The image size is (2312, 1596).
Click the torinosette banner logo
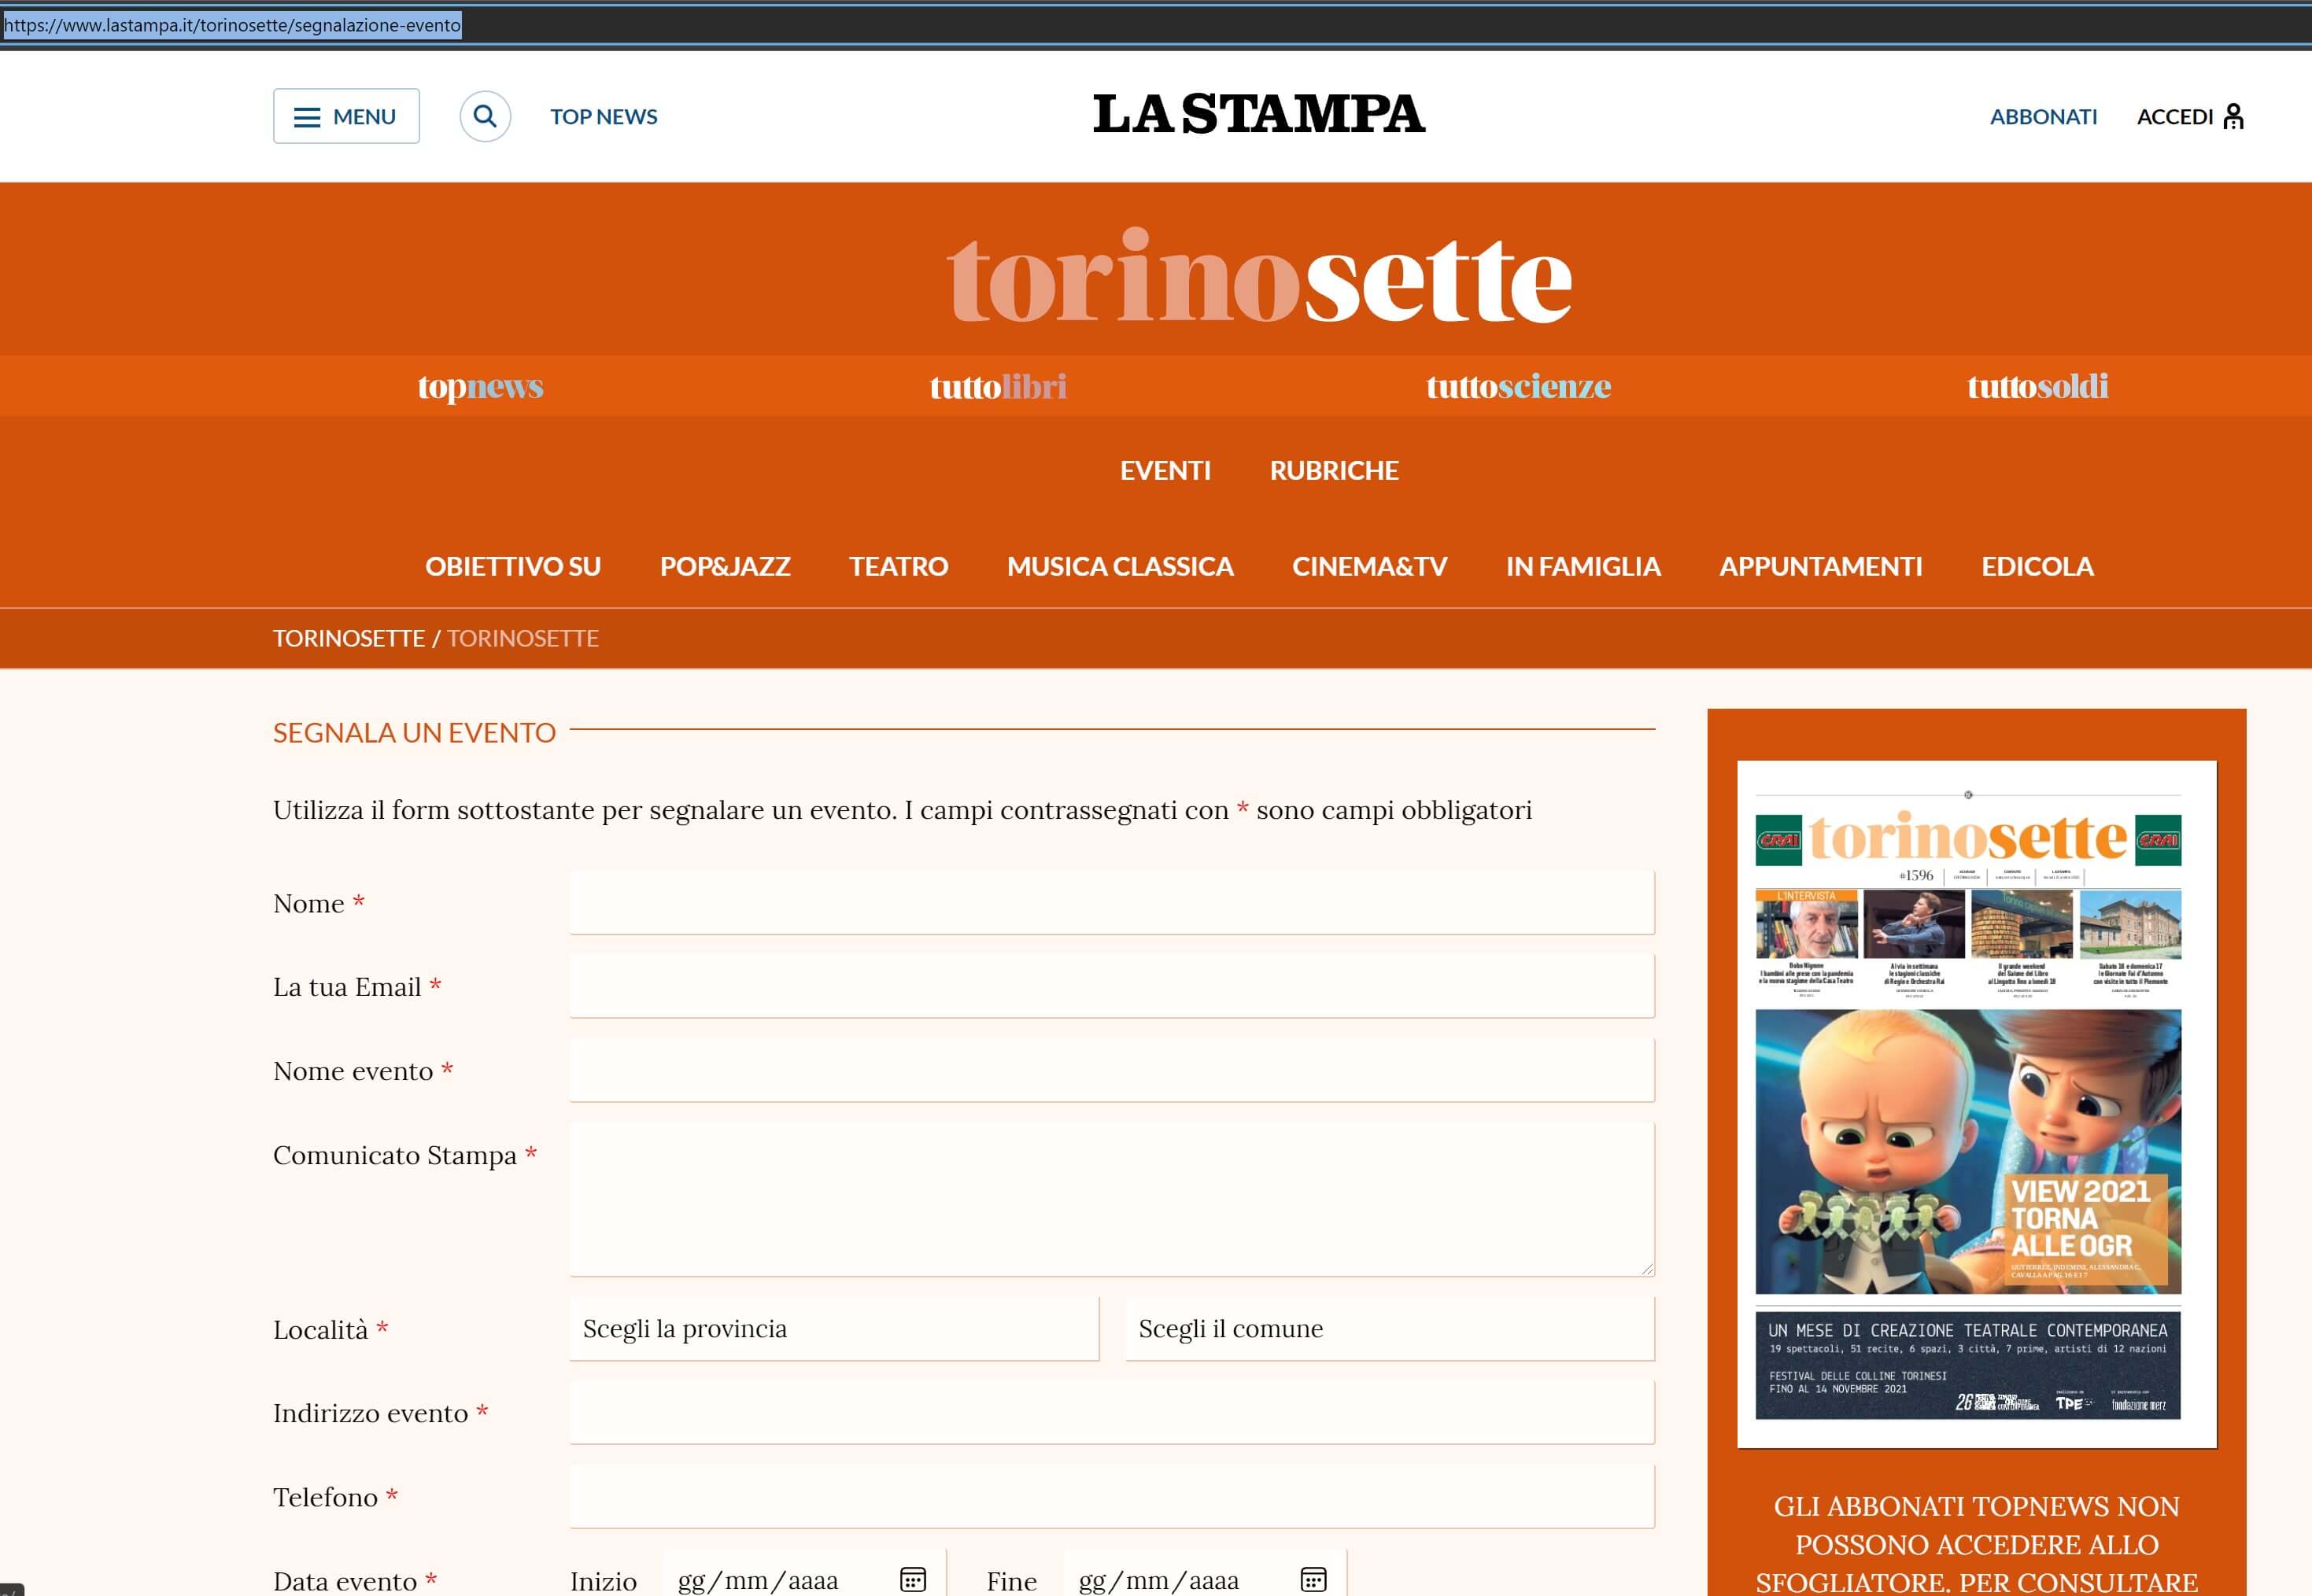click(x=1258, y=278)
